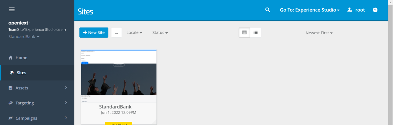Open the Locale filter dropdown
The height and width of the screenshot is (125, 393).
134,32
